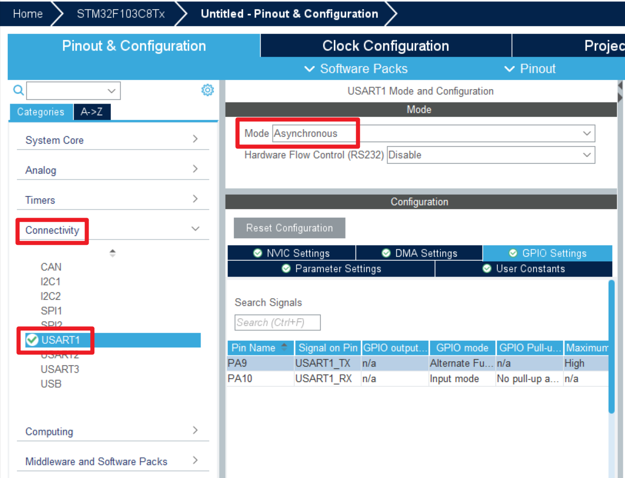Click the search magnifier icon
Viewport: 625px width, 478px height.
(x=18, y=90)
